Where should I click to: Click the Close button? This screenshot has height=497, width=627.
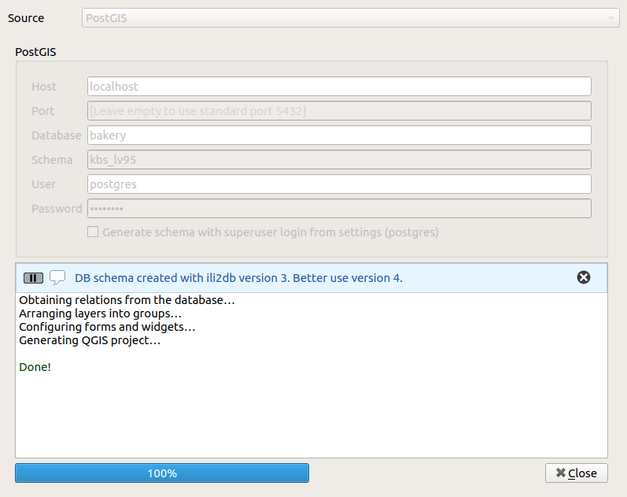(576, 473)
